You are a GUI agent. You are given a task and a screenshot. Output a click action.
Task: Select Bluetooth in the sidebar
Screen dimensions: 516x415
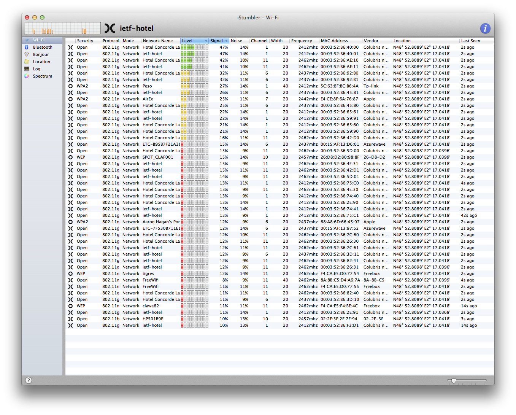[42, 47]
